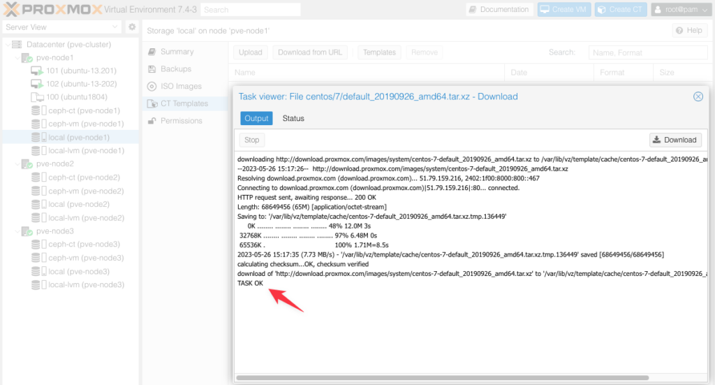Viewport: 715px width, 385px height.
Task: Click the Templates button
Action: pos(379,52)
